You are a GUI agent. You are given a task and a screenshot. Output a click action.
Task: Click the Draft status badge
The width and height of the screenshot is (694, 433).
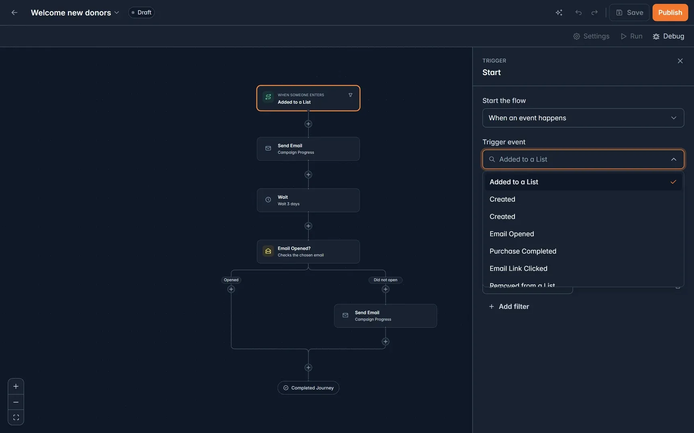pos(141,12)
